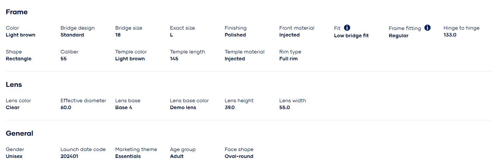Select the Frame section heading
Viewport: 501px width, 166px height.
[17, 12]
